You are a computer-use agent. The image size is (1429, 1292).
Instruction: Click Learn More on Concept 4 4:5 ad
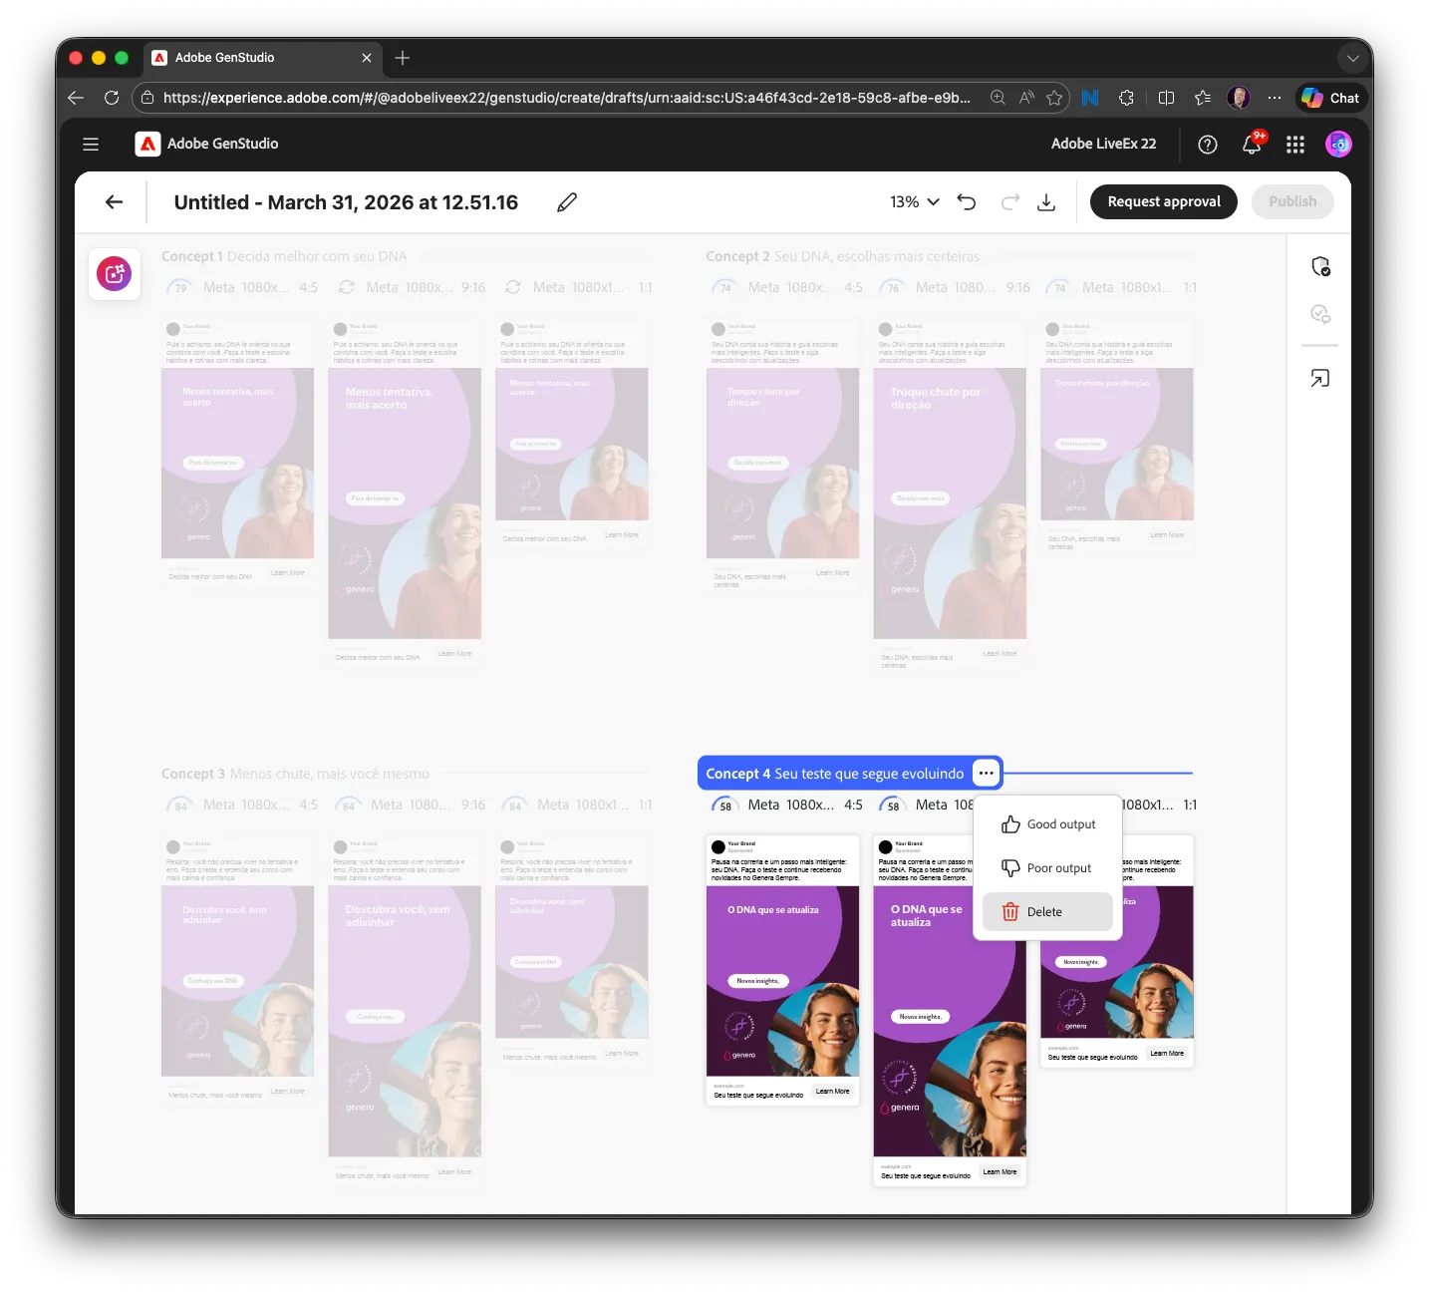tap(833, 1092)
